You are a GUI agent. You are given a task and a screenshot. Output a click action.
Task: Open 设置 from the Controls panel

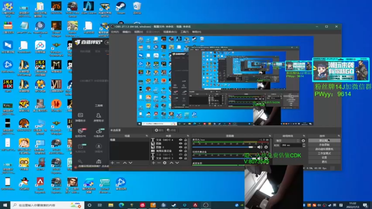point(324,157)
